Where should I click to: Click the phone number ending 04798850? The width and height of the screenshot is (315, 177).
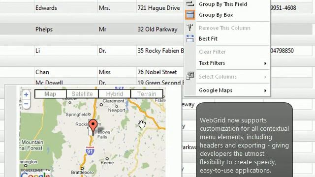pos(282,51)
